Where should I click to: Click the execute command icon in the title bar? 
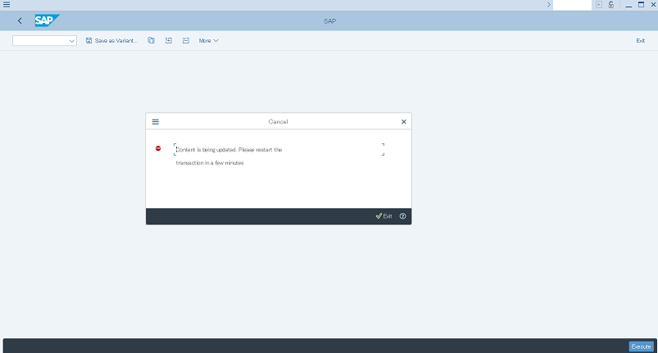599,5
